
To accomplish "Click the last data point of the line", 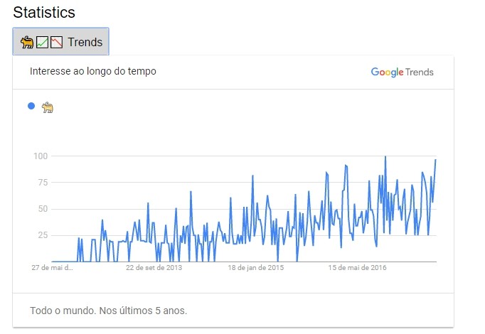I will [435, 160].
